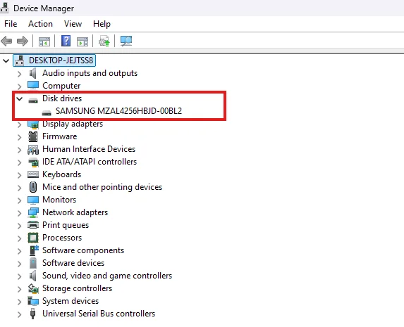This screenshot has height=327, width=404.
Task: Click the Monitors category icon
Action: [x=33, y=200]
